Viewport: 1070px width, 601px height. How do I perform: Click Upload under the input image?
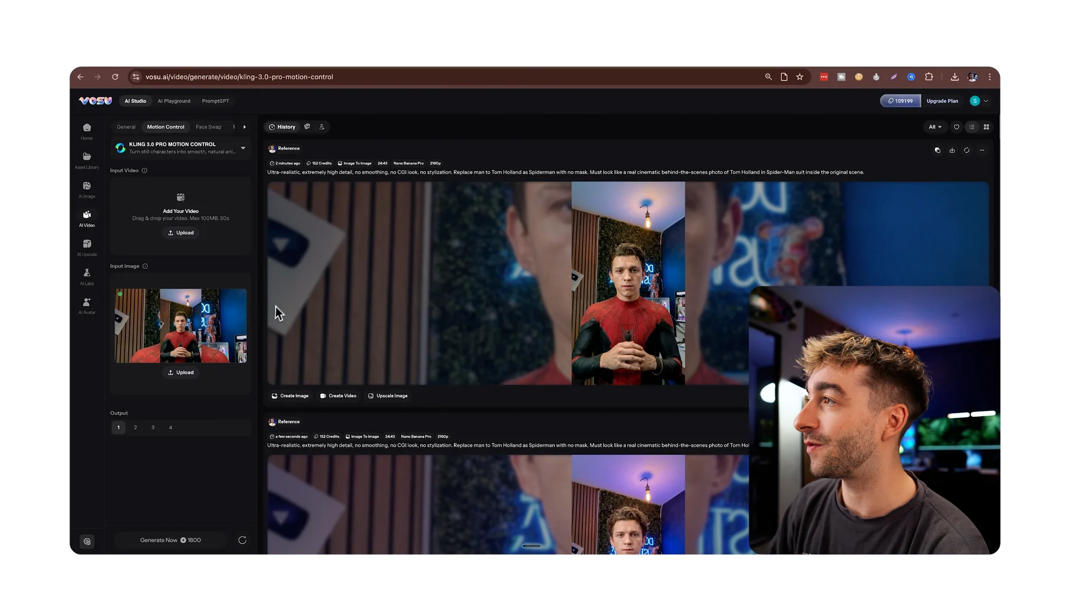pyautogui.click(x=181, y=373)
